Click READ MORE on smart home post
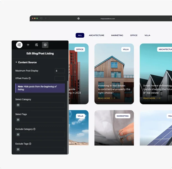Screen dimensions: 172x169 coord(152,98)
